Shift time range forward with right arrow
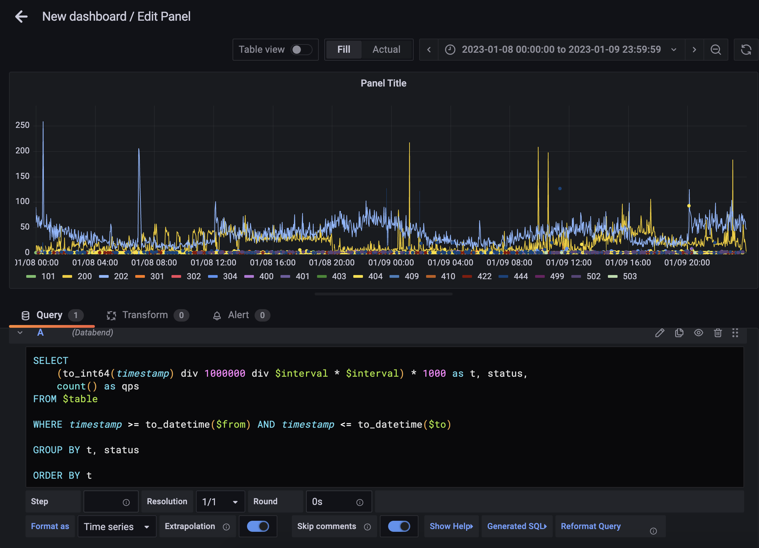 [x=694, y=50]
